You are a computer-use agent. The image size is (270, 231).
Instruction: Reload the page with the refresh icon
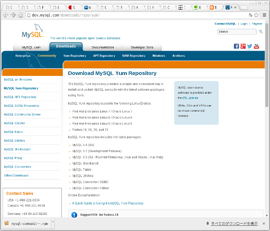click(20, 15)
